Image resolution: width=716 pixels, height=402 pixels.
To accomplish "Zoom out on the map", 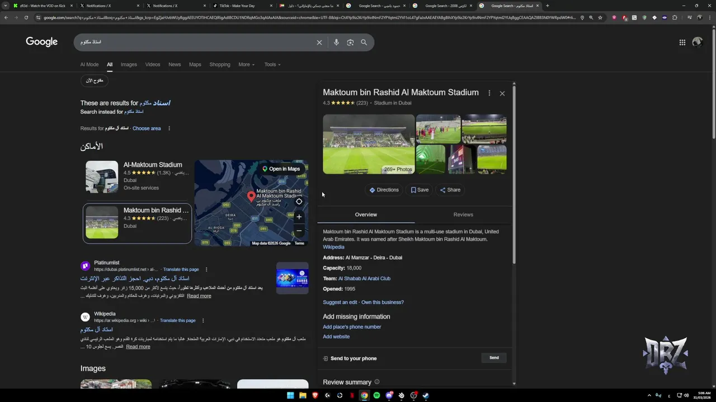I will point(299,231).
